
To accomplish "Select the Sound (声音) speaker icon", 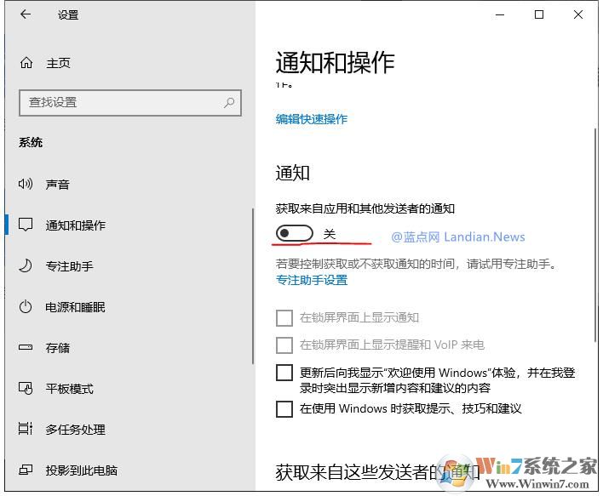I will (x=26, y=185).
